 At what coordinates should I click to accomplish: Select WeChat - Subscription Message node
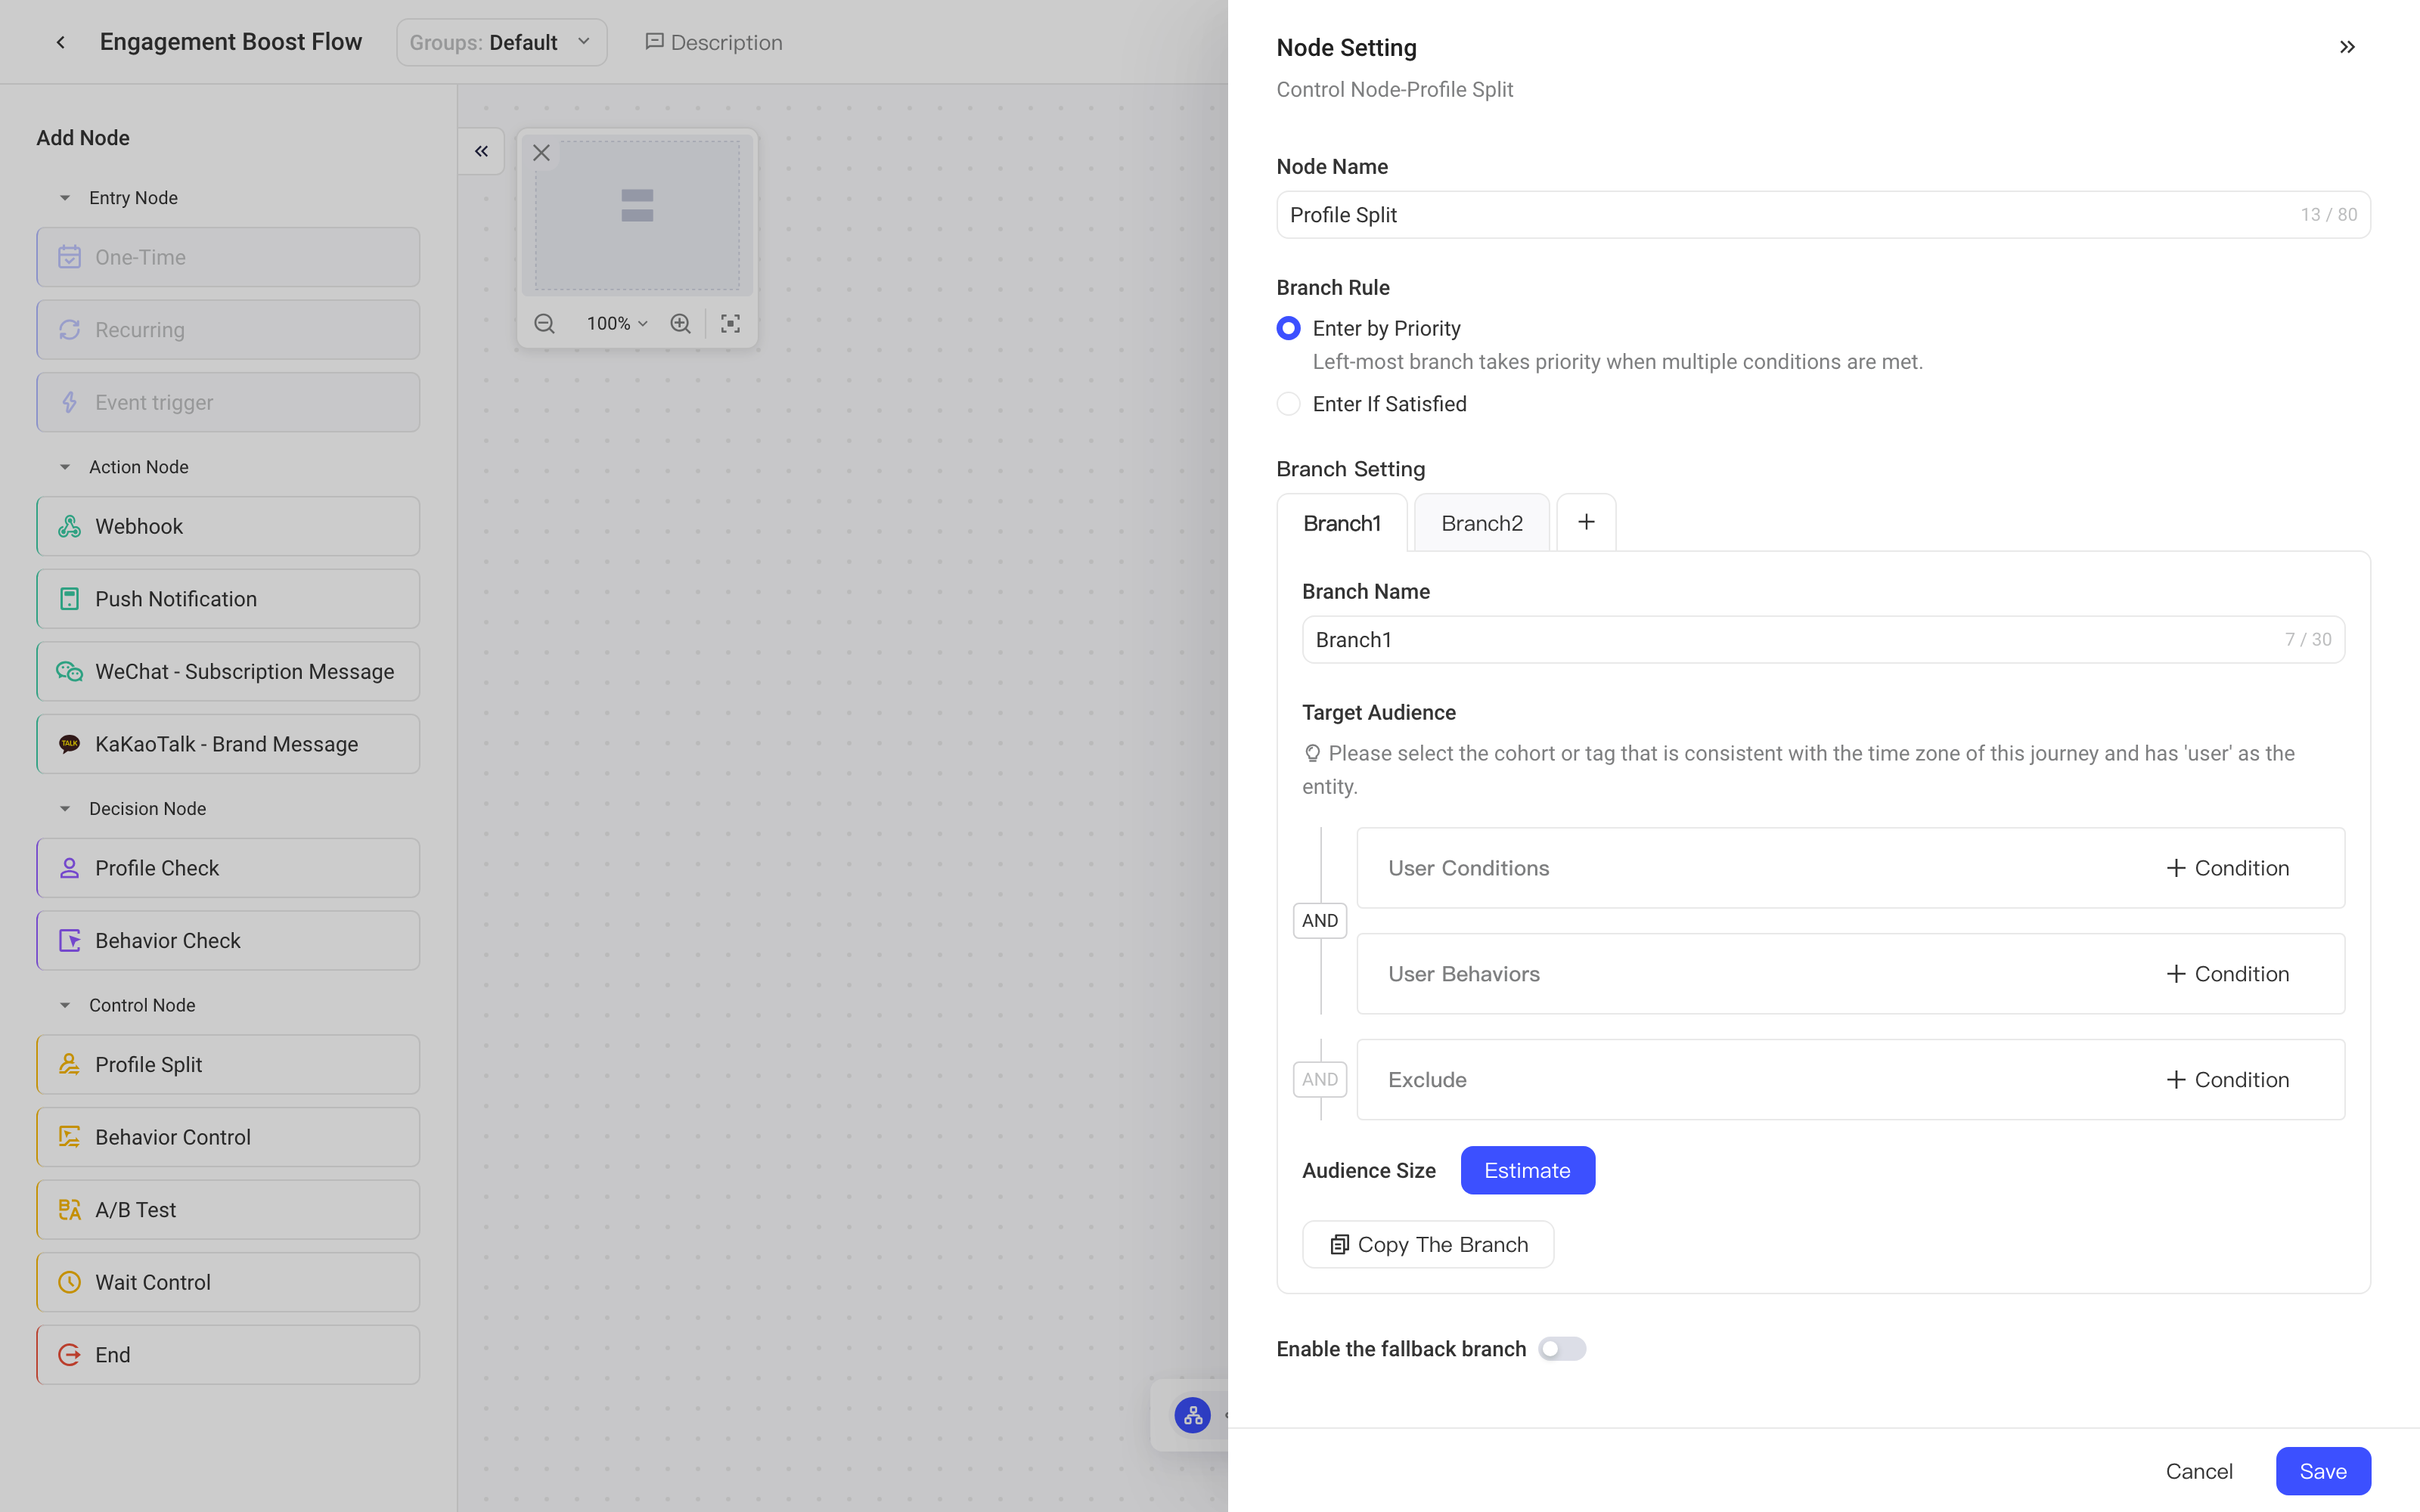coord(228,671)
